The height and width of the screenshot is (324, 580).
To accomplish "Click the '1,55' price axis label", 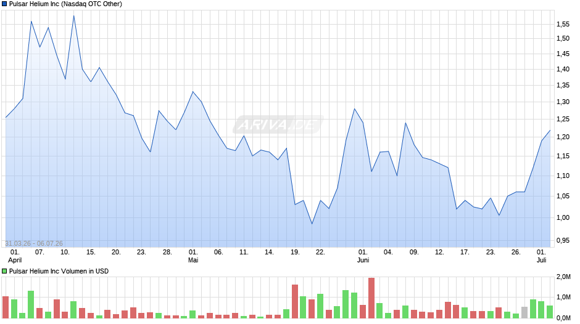I will click(x=563, y=25).
